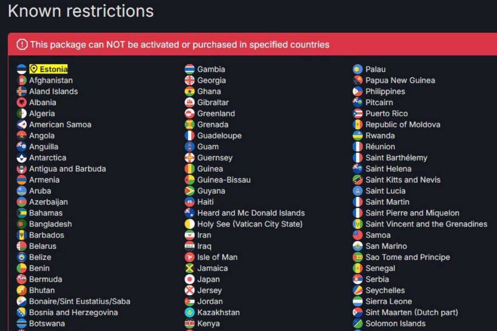
Task: Click the Estonia flag icon
Action: pyautogui.click(x=22, y=69)
